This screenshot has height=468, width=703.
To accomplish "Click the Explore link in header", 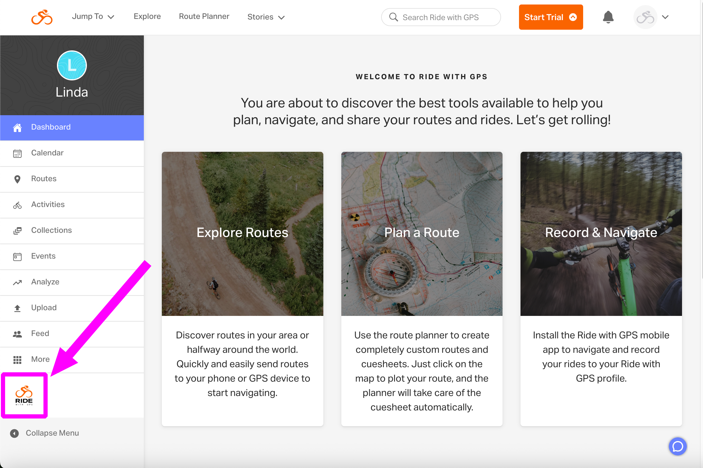I will 147,16.
